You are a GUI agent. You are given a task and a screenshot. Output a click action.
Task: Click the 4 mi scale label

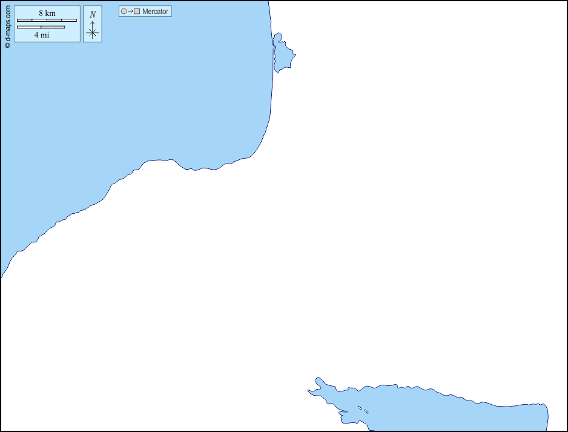click(x=41, y=35)
